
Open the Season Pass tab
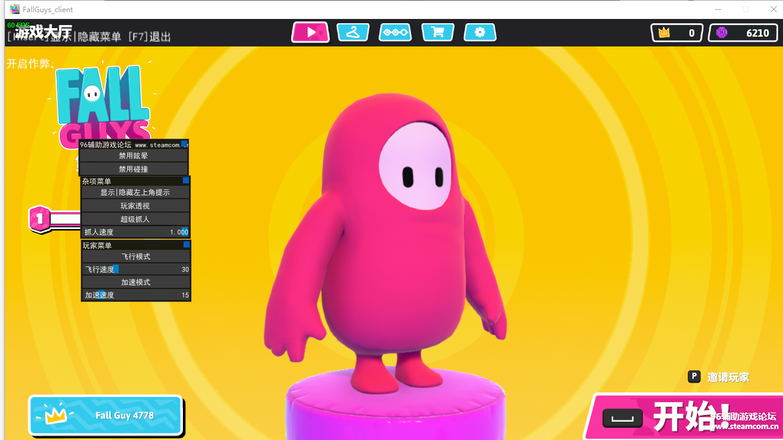(x=395, y=32)
